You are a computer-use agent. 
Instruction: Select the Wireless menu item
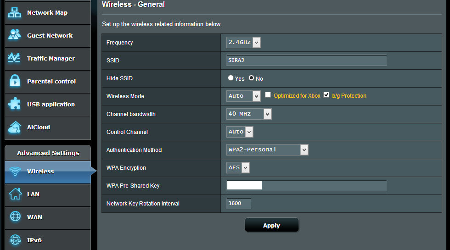[48, 172]
